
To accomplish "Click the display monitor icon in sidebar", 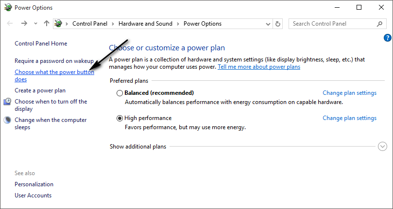I will point(7,102).
